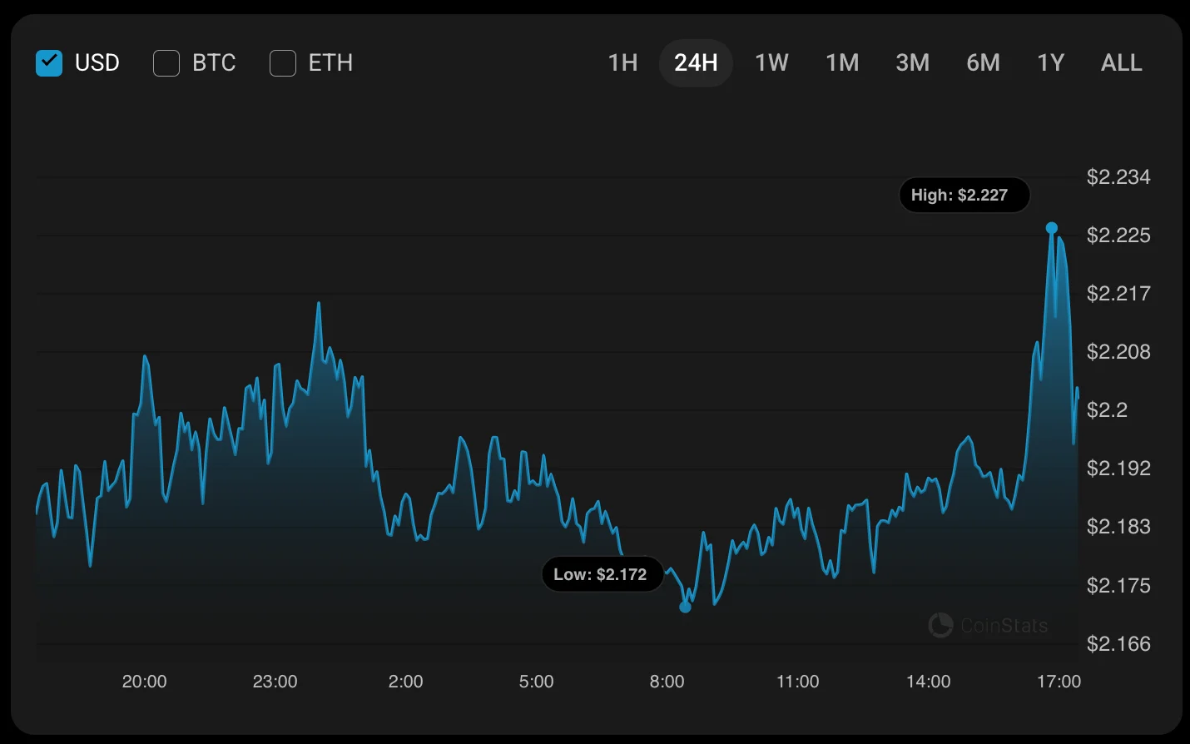Enable the ETH currency checkbox
Screen dimensions: 1190x744
coord(283,63)
